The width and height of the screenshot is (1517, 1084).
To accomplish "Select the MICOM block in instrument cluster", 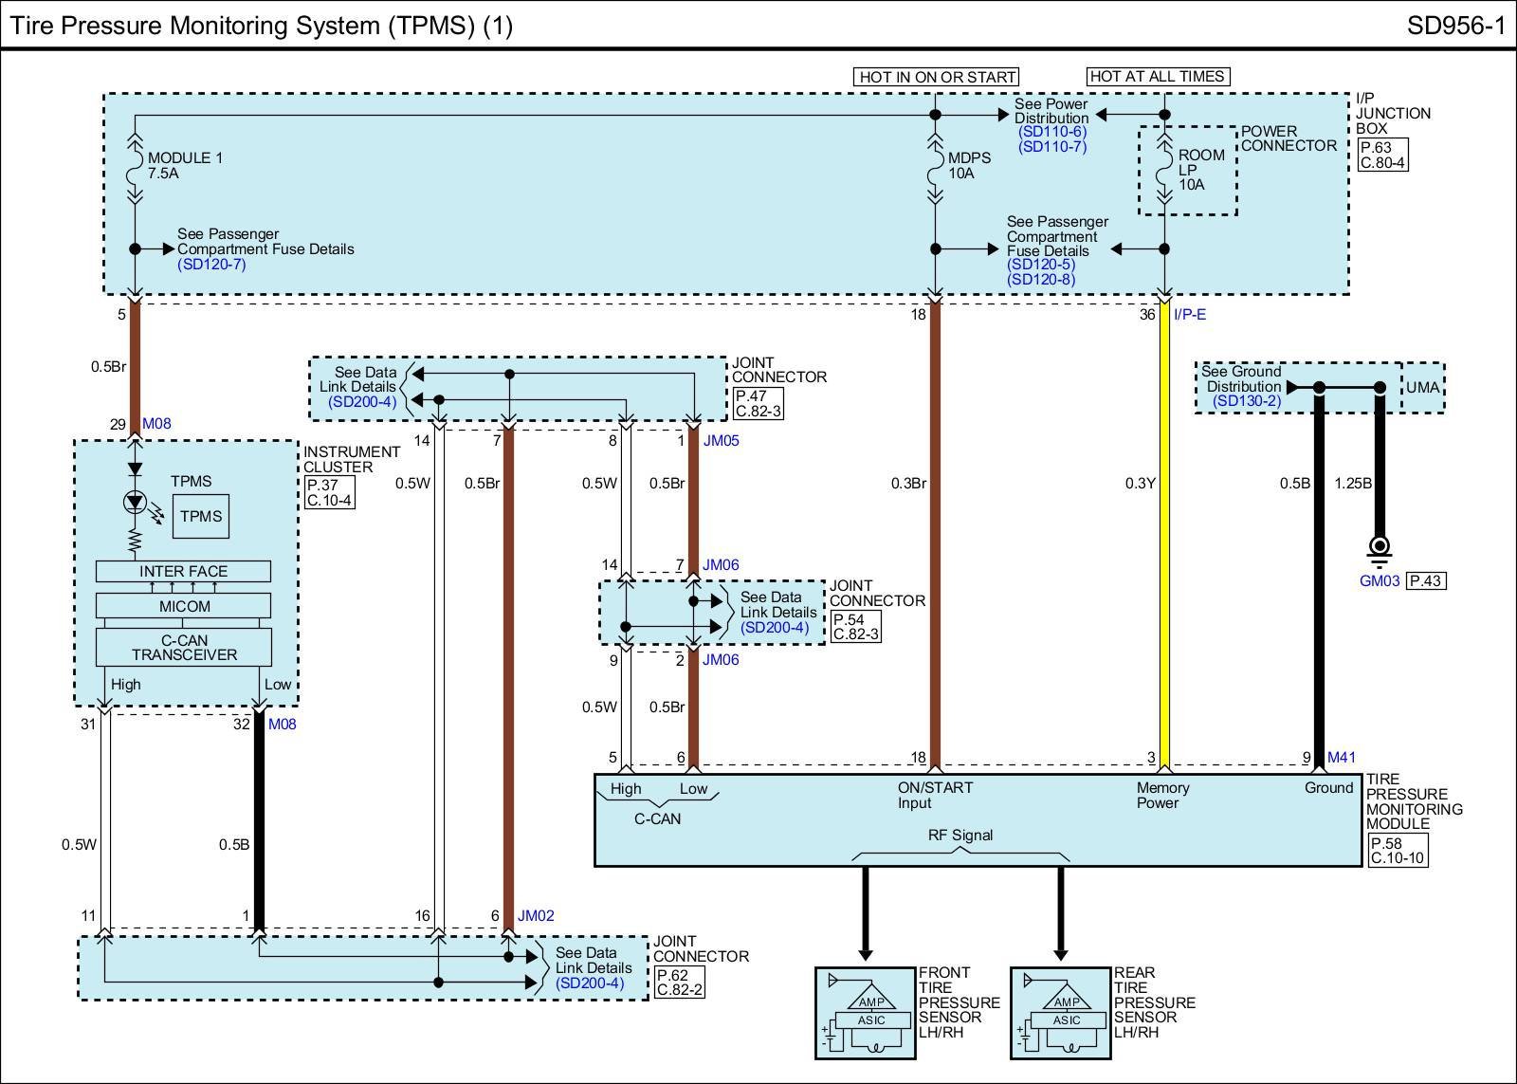I will [x=184, y=606].
